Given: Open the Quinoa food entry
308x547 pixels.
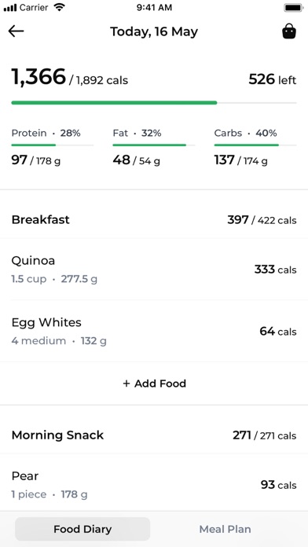Looking at the screenshot, I should [x=154, y=270].
